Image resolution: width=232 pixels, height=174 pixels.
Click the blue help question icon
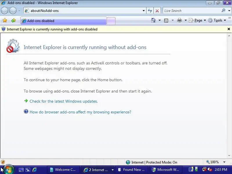pos(26,111)
